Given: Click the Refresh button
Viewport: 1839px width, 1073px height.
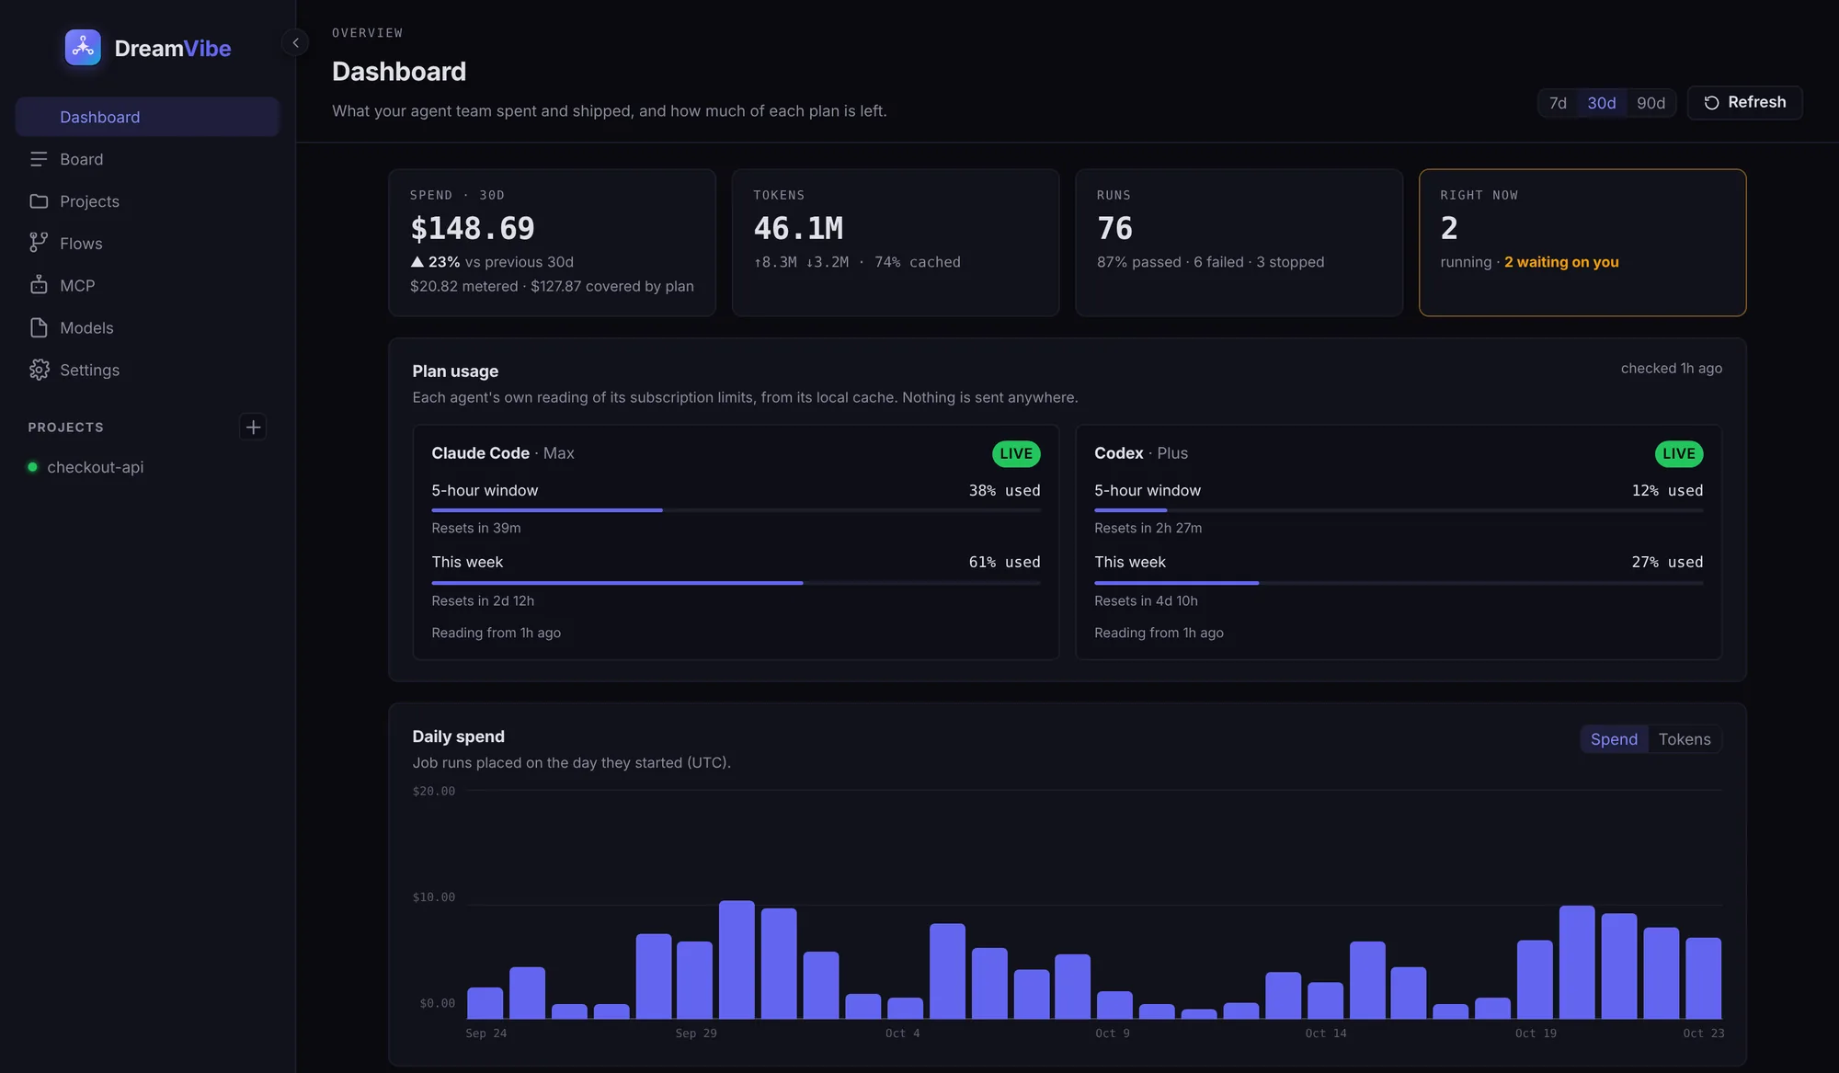Looking at the screenshot, I should [1744, 102].
